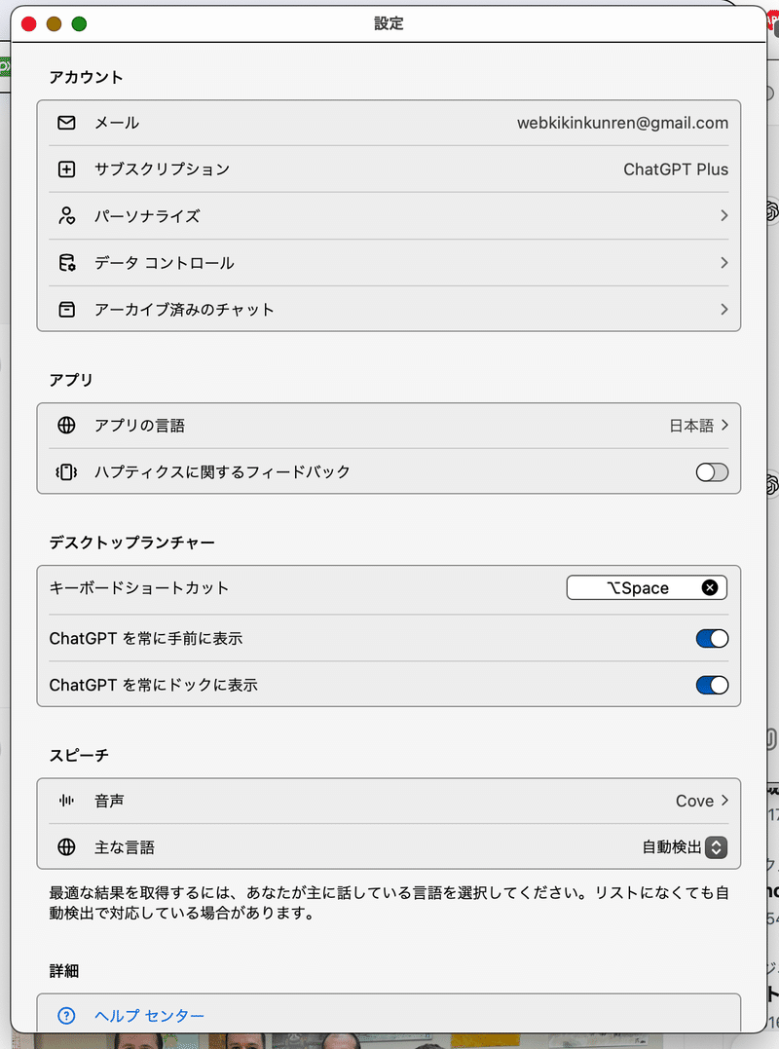Screen dimensions: 779x1049
Task: Click the webkikinkunren@gmail.com email value
Action: (x=622, y=123)
